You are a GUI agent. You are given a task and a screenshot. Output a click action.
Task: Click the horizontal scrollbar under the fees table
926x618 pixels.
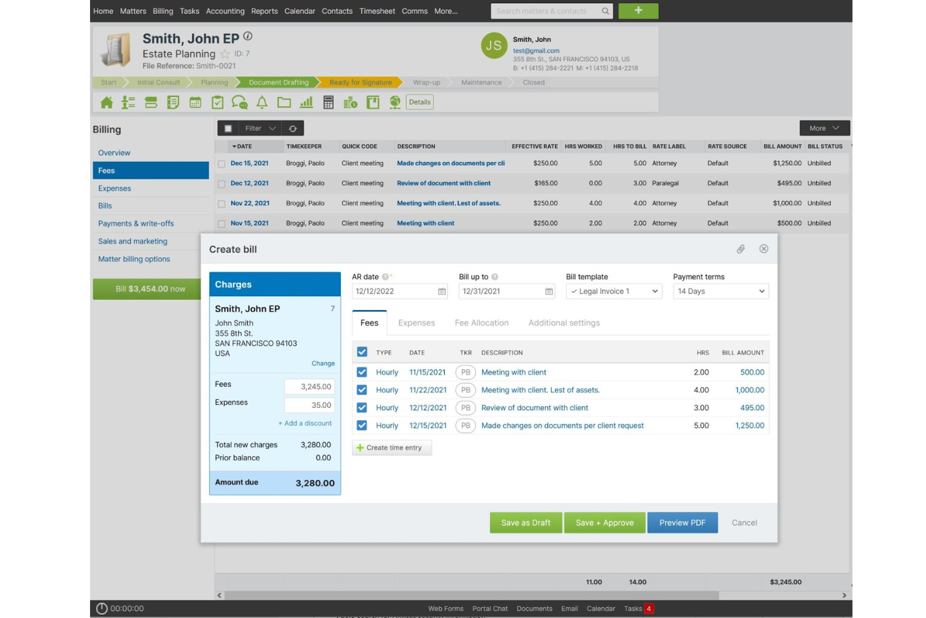pyautogui.click(x=472, y=595)
